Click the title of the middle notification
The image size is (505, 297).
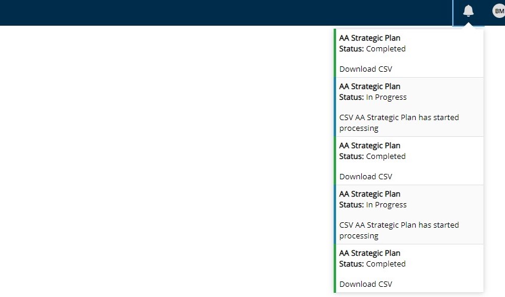(x=370, y=145)
